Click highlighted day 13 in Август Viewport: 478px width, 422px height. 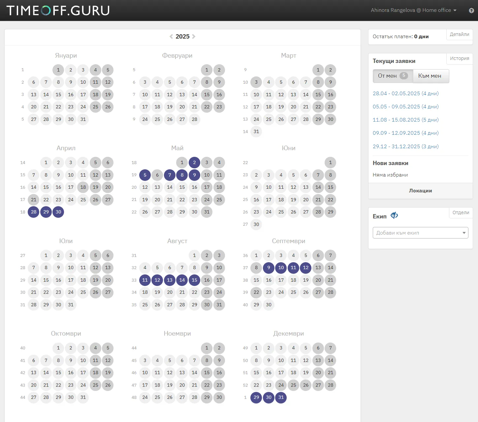(x=170, y=280)
